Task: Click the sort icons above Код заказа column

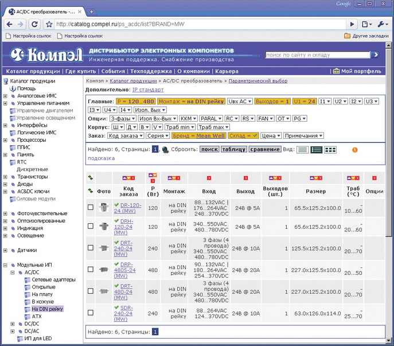Action: (x=128, y=178)
